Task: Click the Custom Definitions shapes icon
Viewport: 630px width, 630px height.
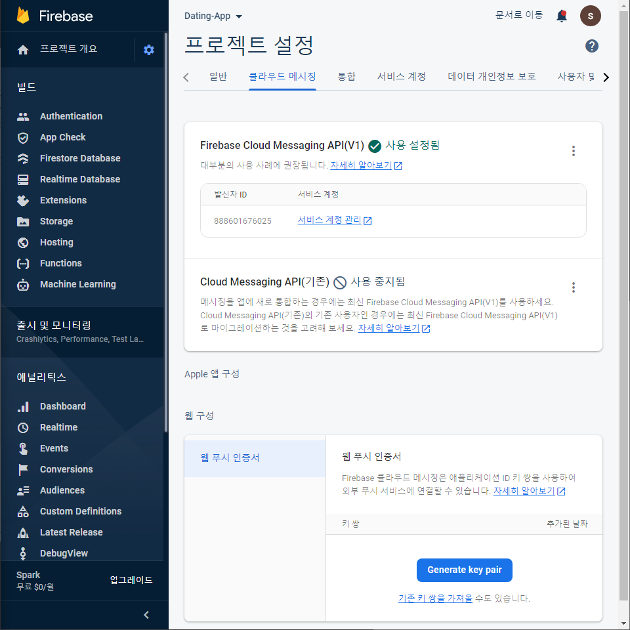Action: (x=23, y=511)
